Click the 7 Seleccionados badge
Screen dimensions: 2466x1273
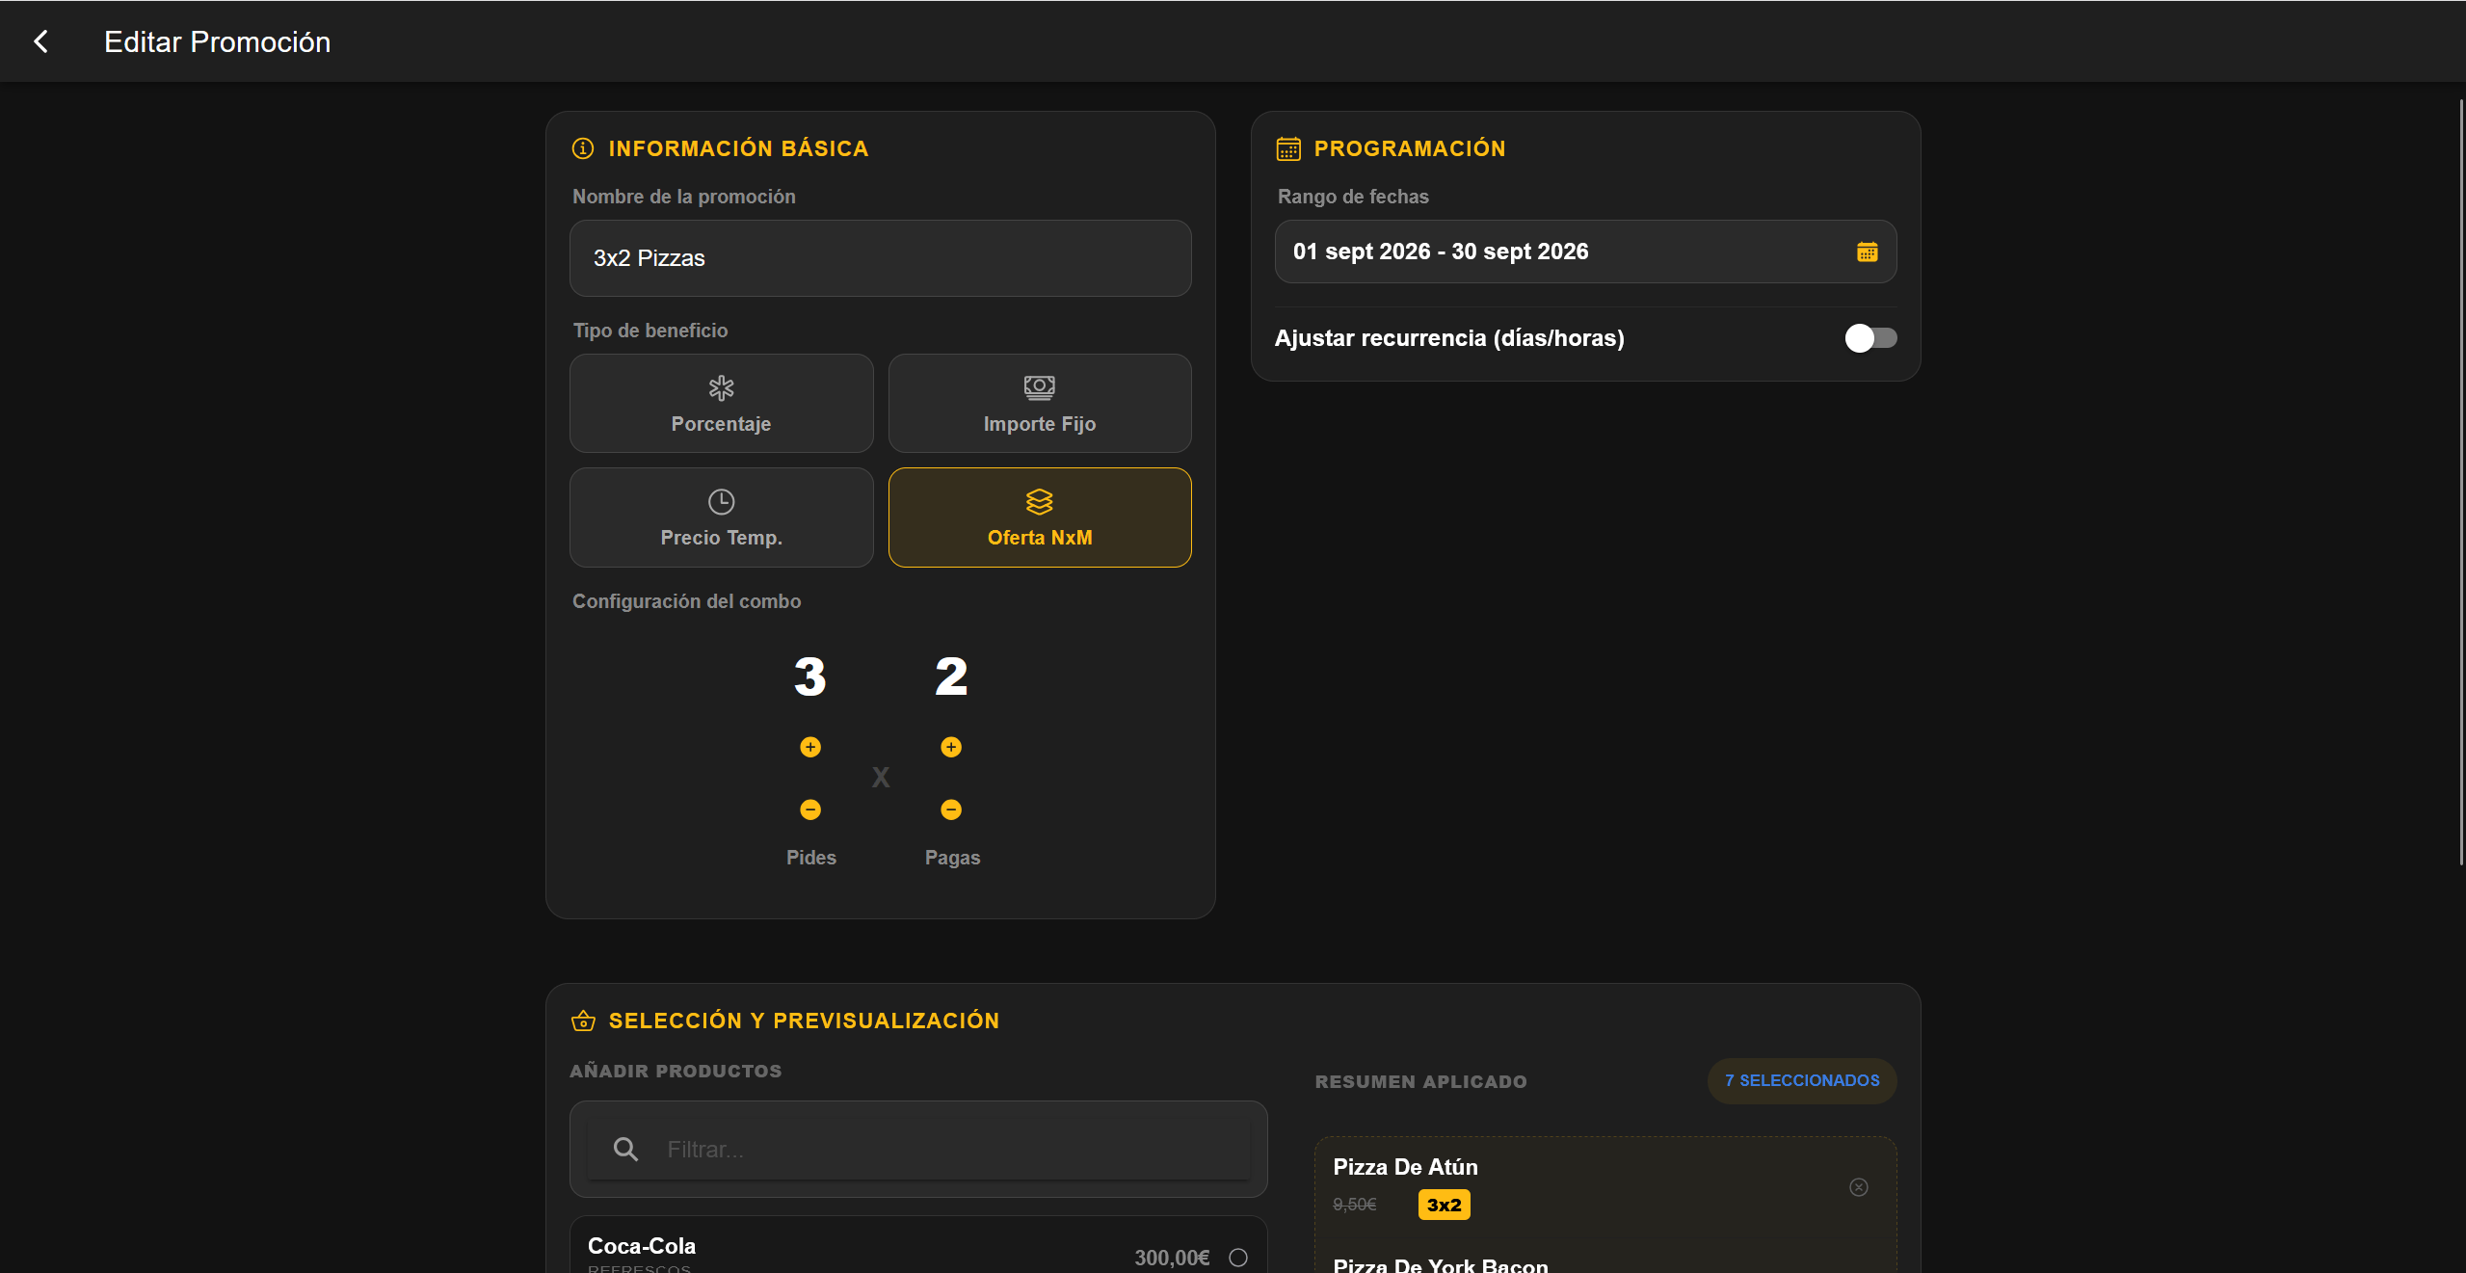1802,1080
